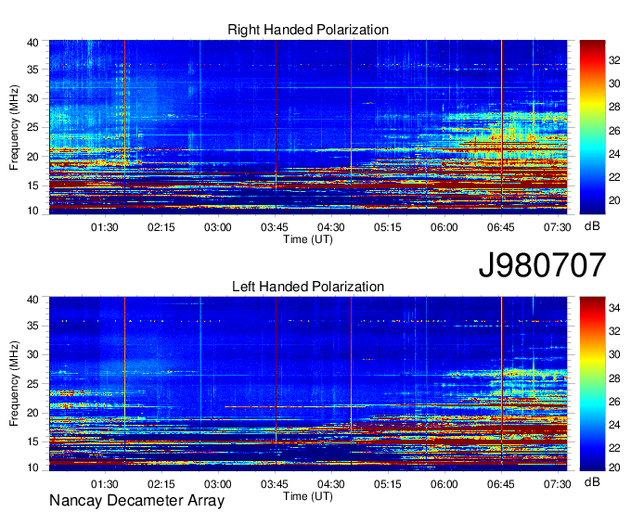Screen dimensions: 631x512
Task: Click the "30" frequency tick of left-handed plot
Action: pos(32,354)
